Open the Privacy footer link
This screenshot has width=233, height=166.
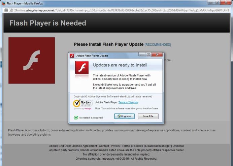click(115, 146)
